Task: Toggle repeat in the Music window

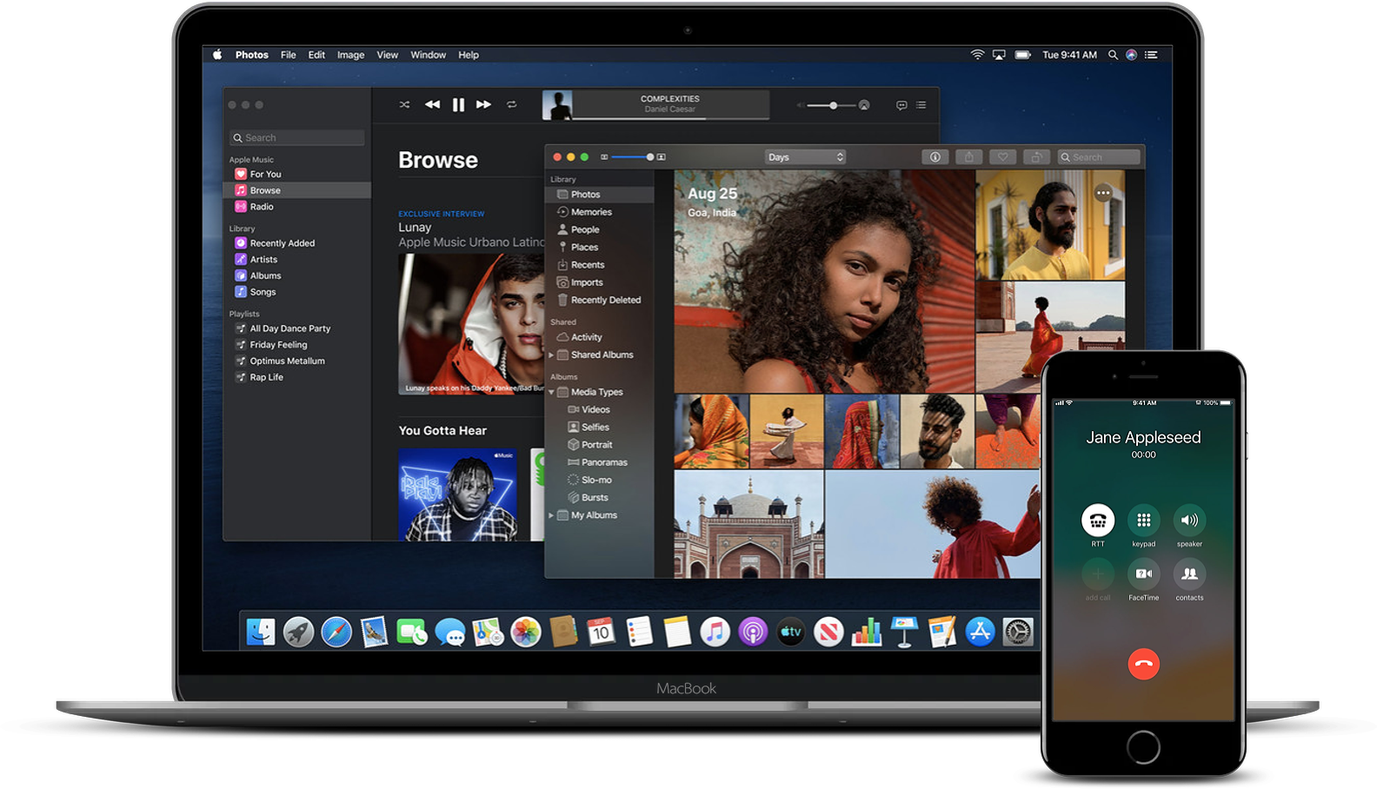Action: click(x=512, y=104)
